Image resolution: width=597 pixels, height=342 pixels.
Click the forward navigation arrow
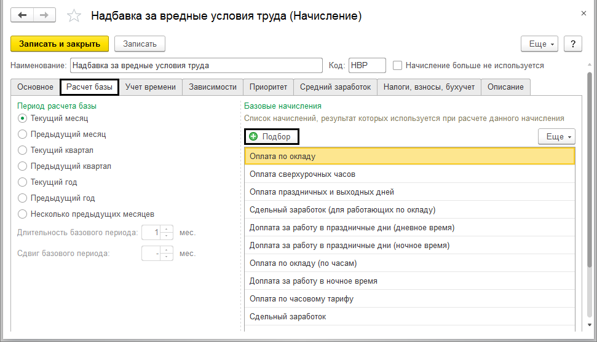click(x=44, y=15)
